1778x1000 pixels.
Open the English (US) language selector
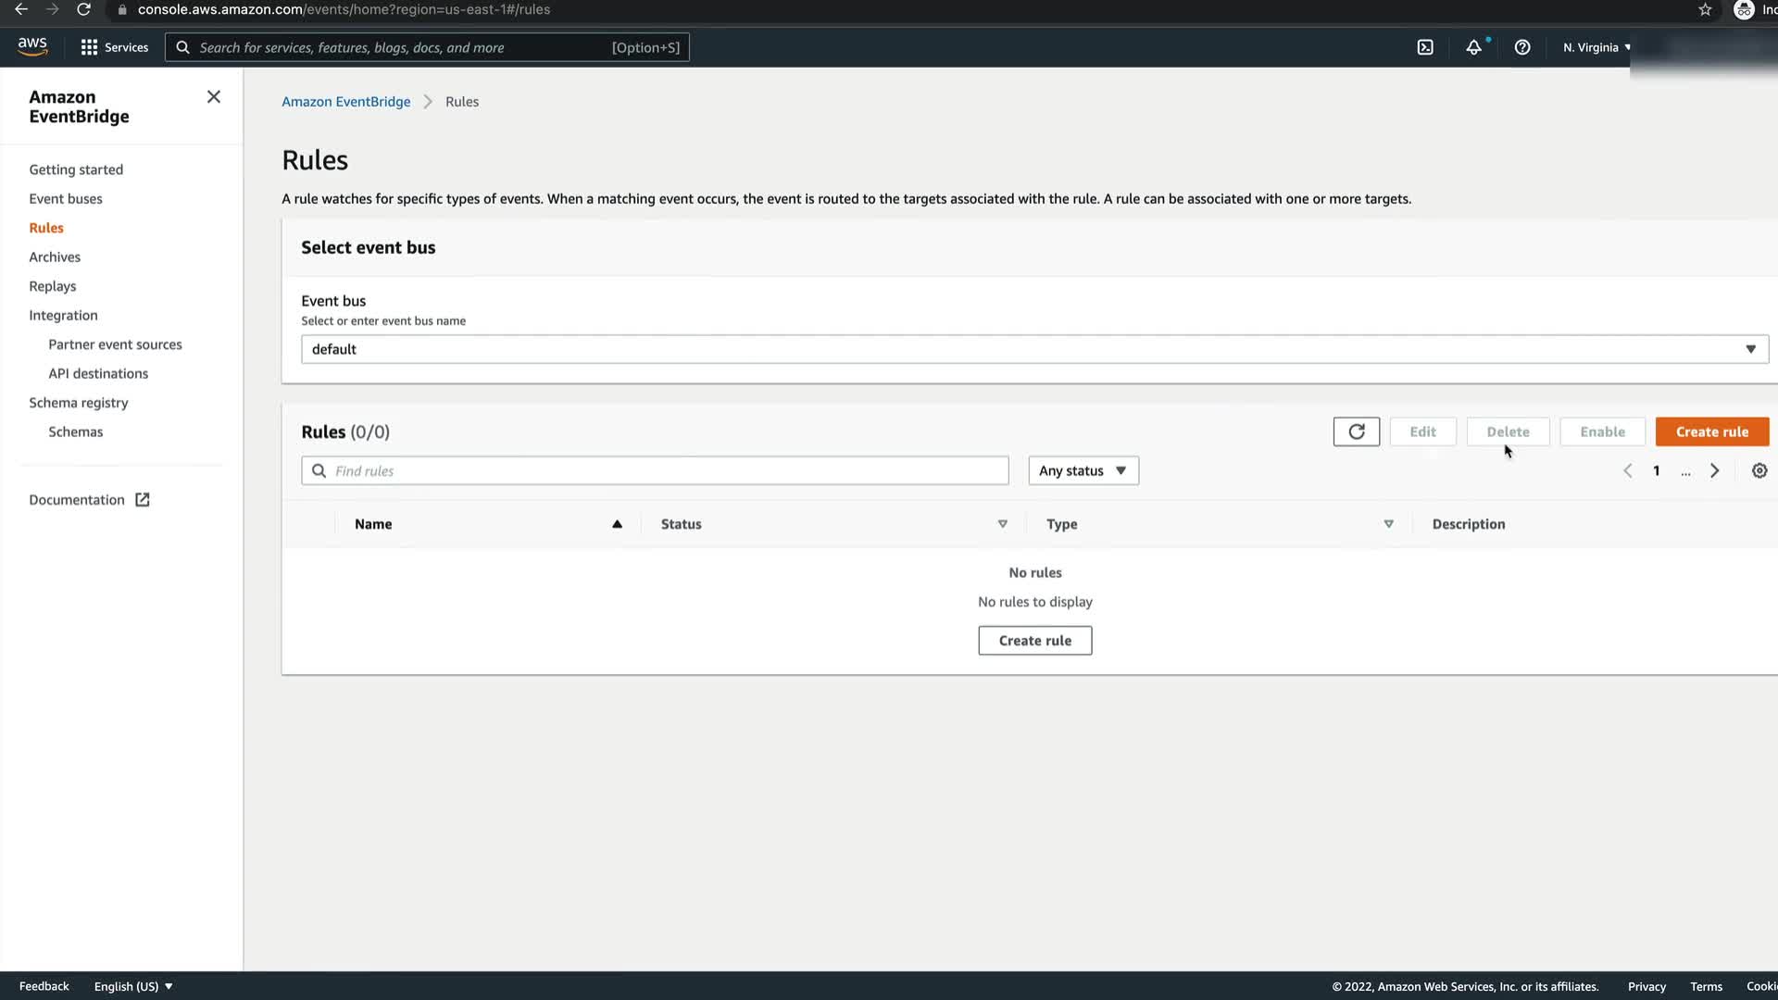[x=133, y=986]
